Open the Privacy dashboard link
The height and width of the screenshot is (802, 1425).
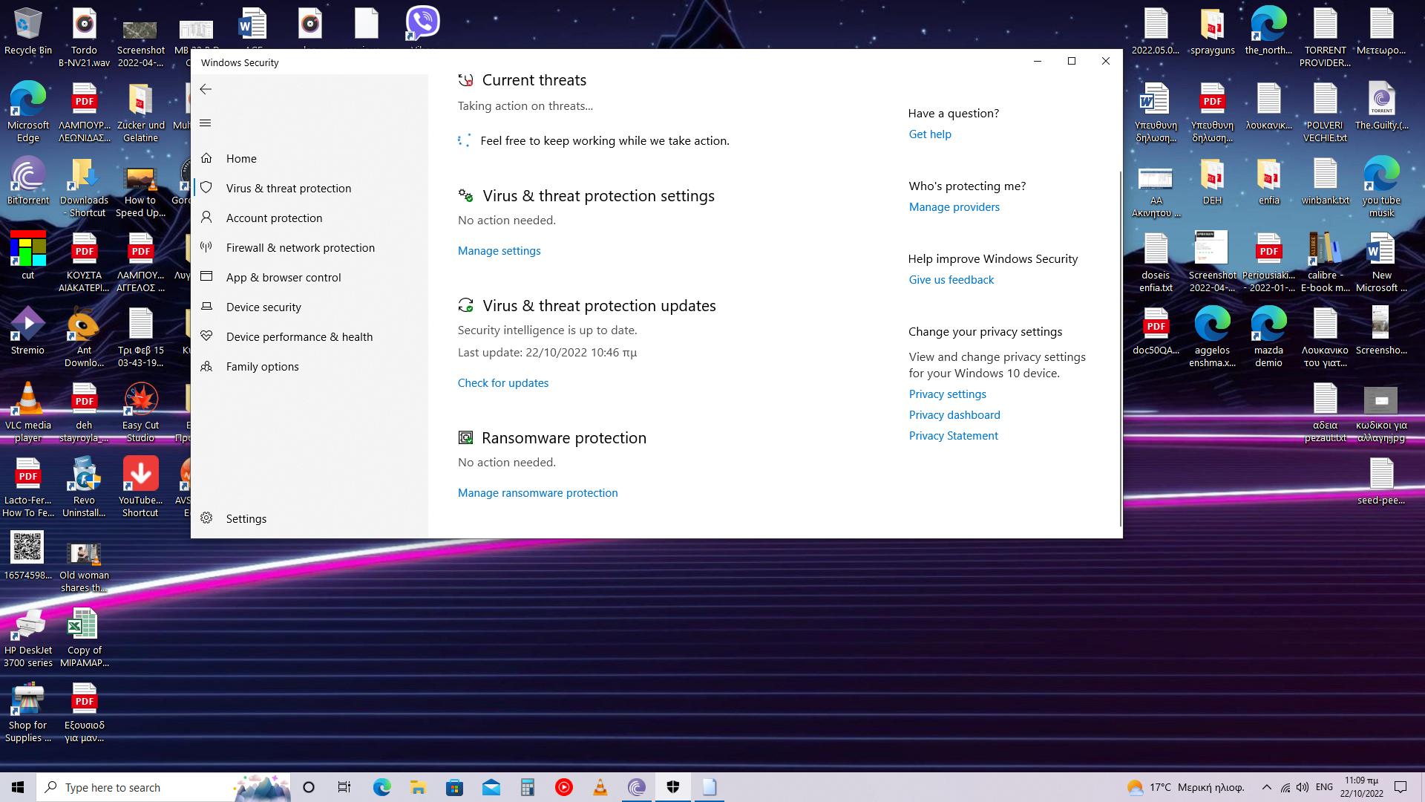click(x=954, y=415)
